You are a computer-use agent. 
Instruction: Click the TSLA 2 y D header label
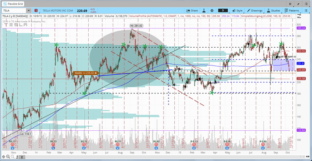pos(16,16)
